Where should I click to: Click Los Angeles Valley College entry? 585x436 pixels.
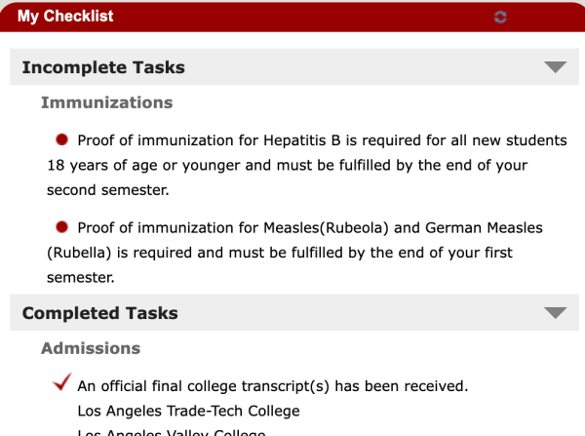click(x=172, y=432)
